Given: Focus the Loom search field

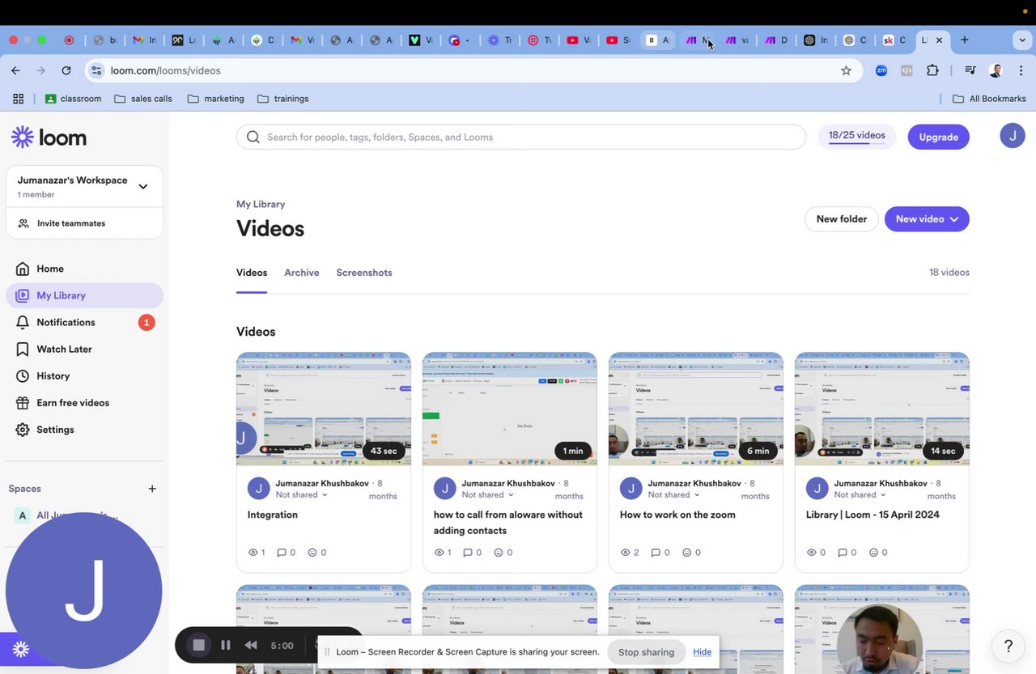Looking at the screenshot, I should (521, 137).
